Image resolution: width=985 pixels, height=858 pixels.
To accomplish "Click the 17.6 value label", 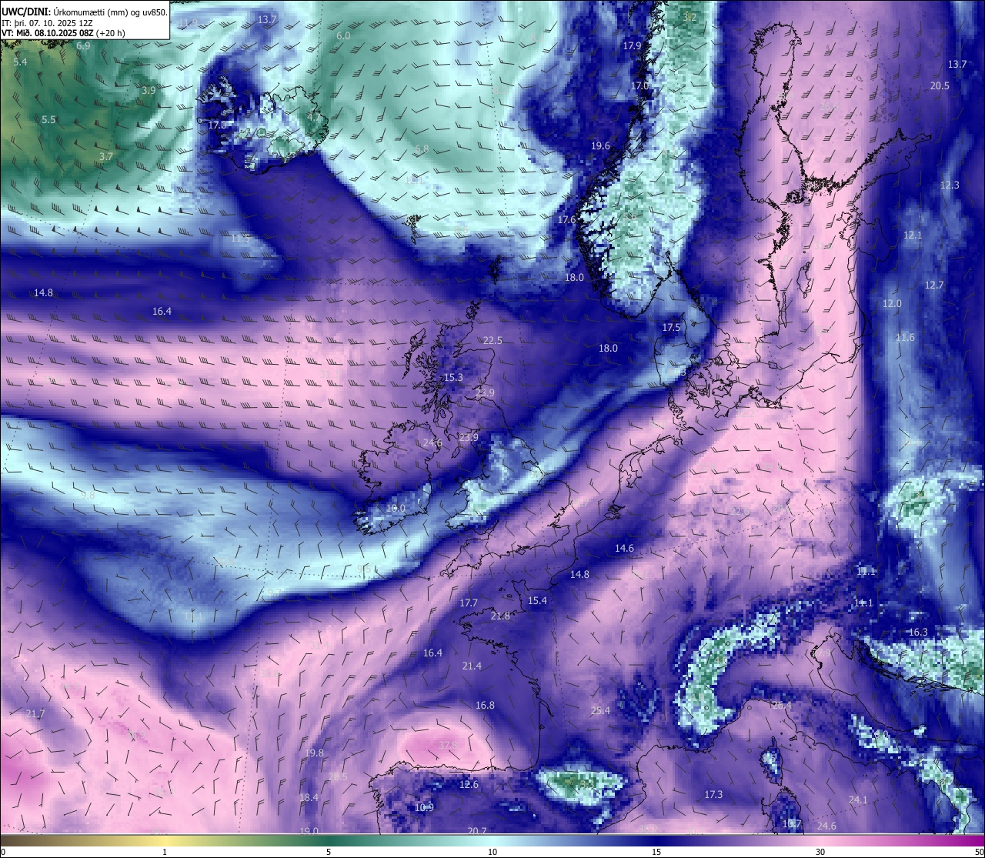I will [x=566, y=220].
